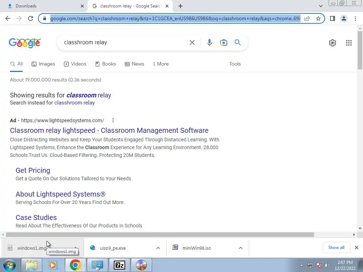The width and height of the screenshot is (363, 272).
Task: Open the Windows Start menu orb
Action: [10, 265]
